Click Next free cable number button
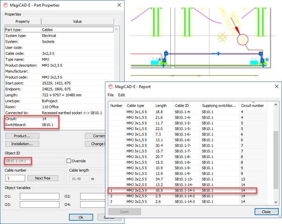 click(43, 178)
